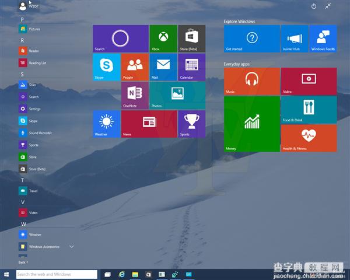
Task: Jump via the letter V header
Action: (x=23, y=202)
